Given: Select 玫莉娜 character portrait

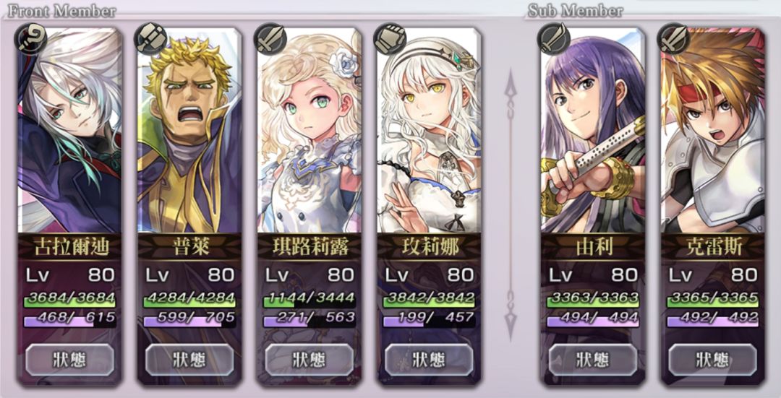Looking at the screenshot, I should (x=428, y=130).
